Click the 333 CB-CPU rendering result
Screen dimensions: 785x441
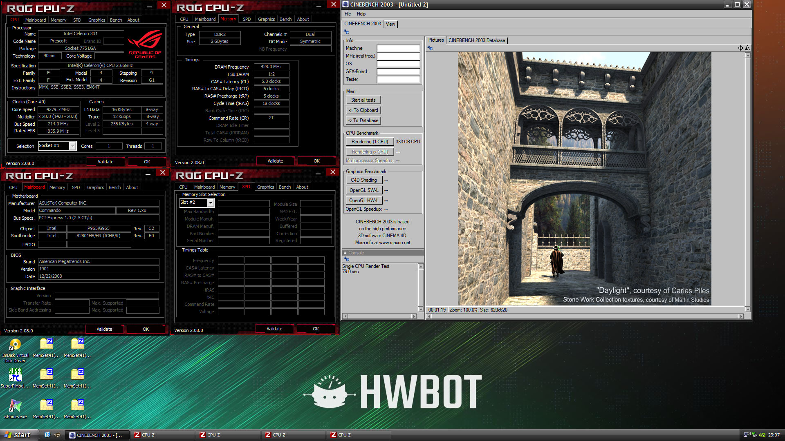pyautogui.click(x=408, y=142)
